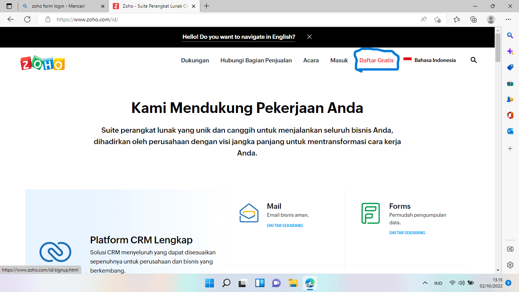Viewport: 519px width, 292px height.
Task: Click DAFTAR SEKARANG under Mail
Action: [285, 225]
